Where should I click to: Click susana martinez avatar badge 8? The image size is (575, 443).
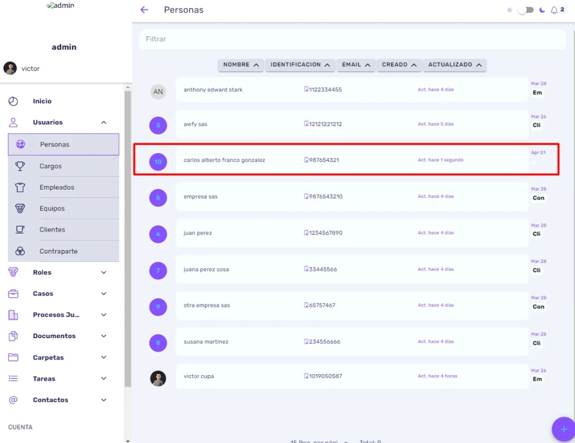(158, 343)
